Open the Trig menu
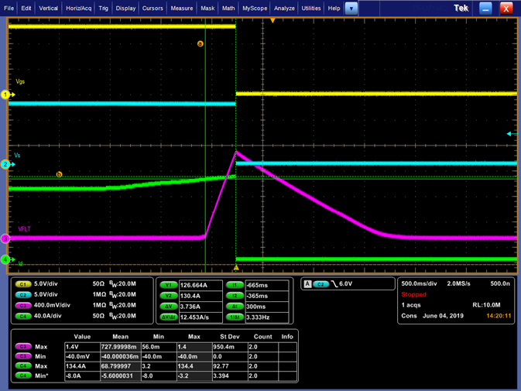The width and height of the screenshot is (521, 391). (x=103, y=9)
